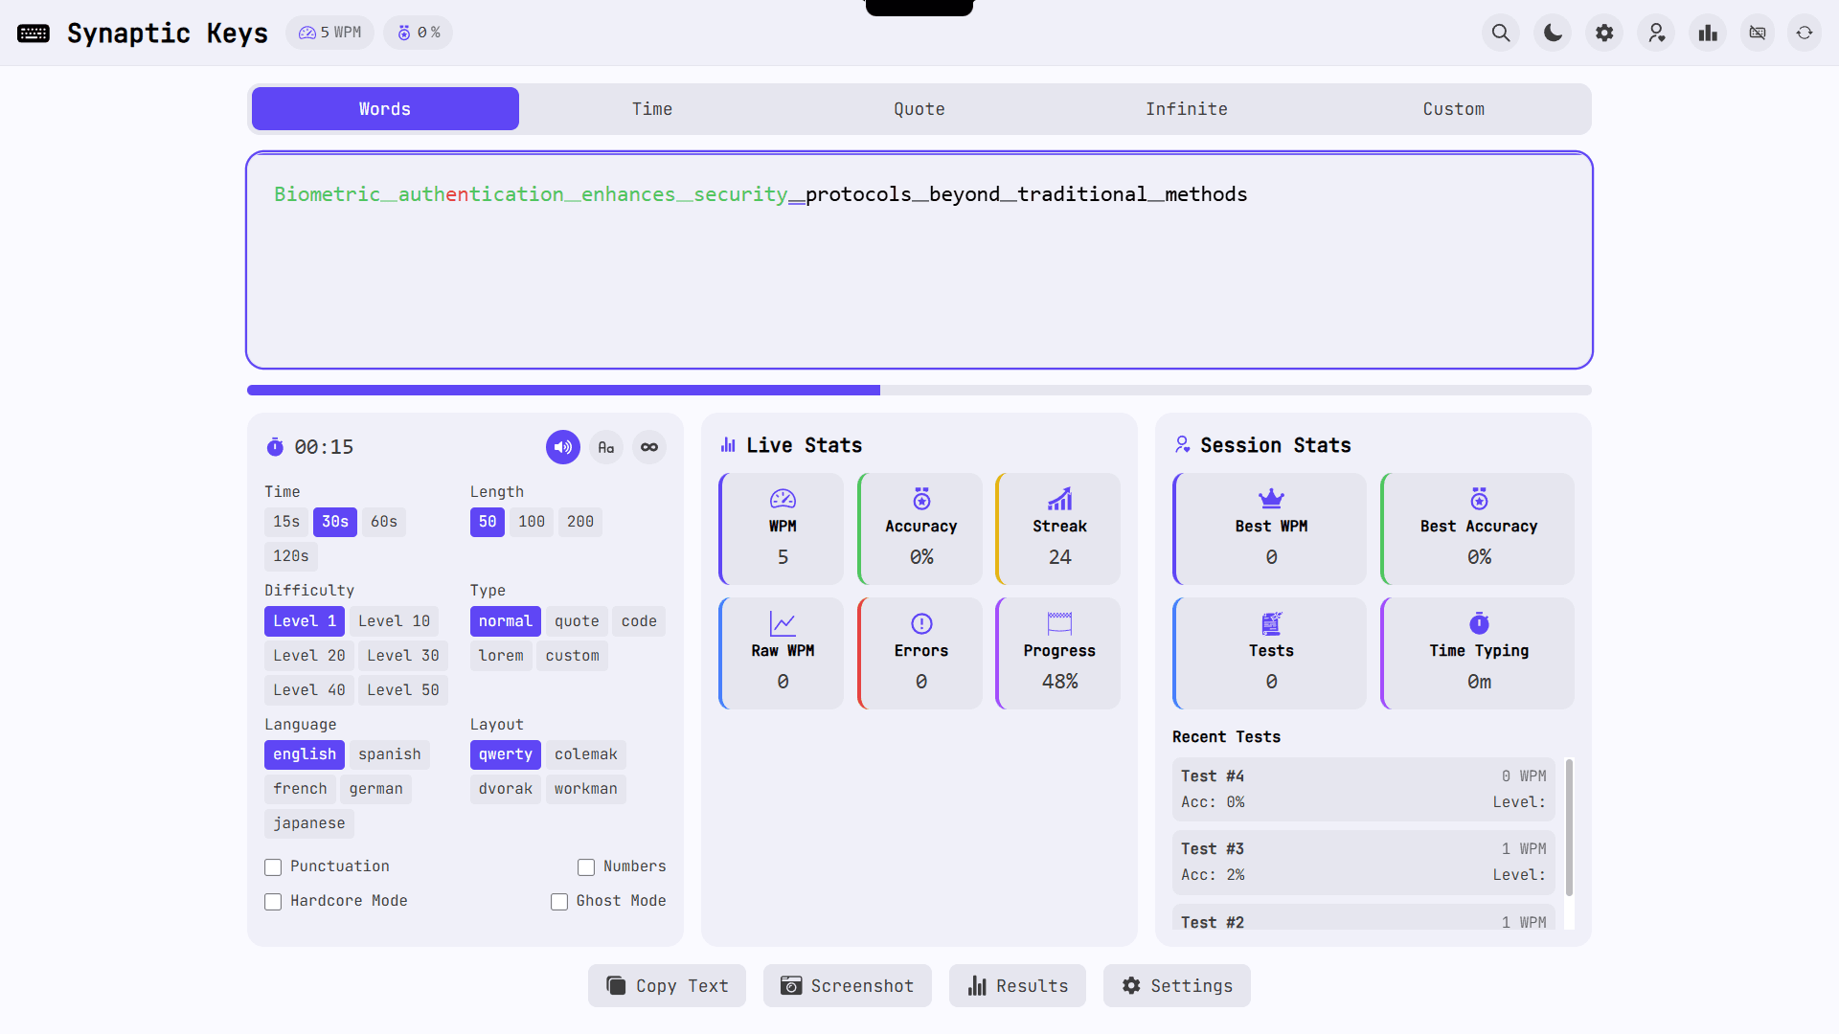Switch to the Infinite tab

1187,109
